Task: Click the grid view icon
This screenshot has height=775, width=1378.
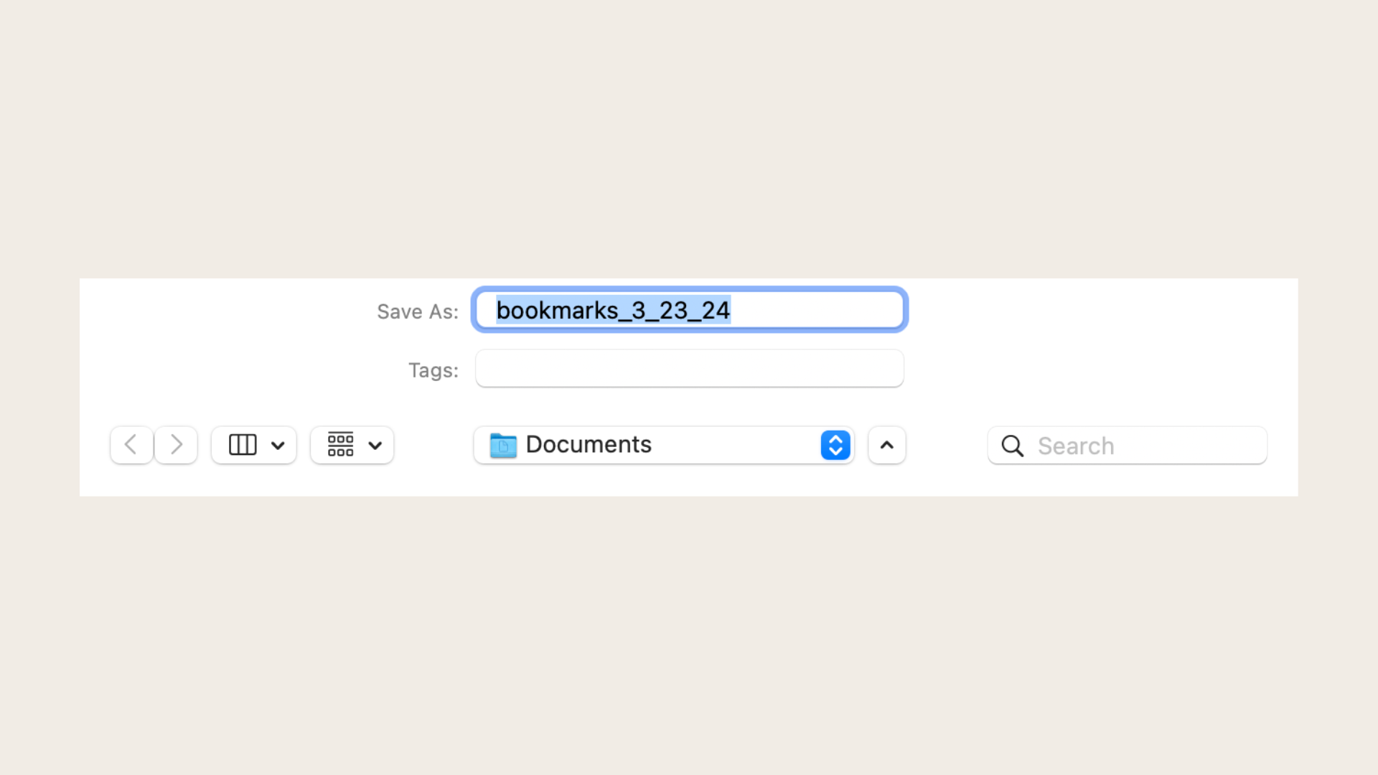Action: (339, 443)
